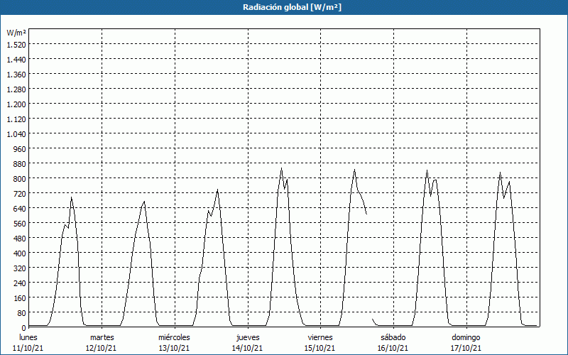Viewport: 568px width, 355px height.
Task: Select the 'viernes' day label
Action: click(x=320, y=337)
